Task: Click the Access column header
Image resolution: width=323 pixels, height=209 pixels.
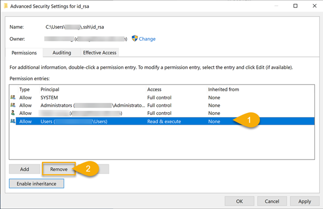Action: tap(177, 89)
